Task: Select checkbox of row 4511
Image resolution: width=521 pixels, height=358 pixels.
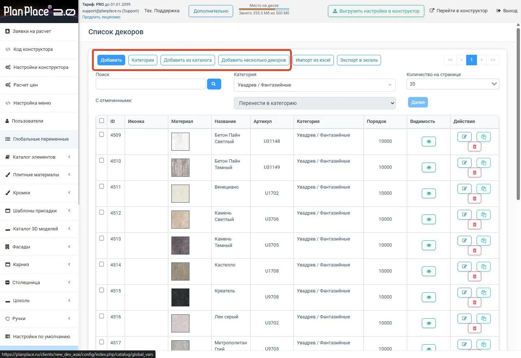Action: point(101,186)
